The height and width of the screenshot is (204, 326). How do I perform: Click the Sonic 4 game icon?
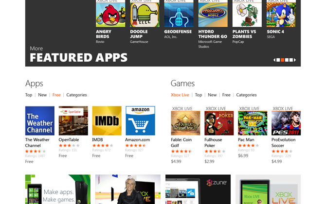[281, 14]
